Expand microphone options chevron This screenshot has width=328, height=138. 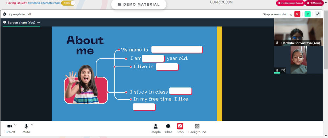click(32, 125)
